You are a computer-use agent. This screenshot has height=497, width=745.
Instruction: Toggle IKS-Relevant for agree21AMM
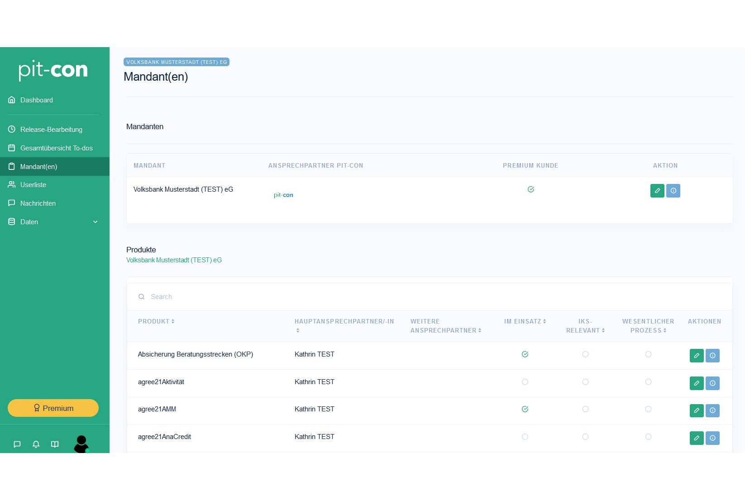click(585, 409)
